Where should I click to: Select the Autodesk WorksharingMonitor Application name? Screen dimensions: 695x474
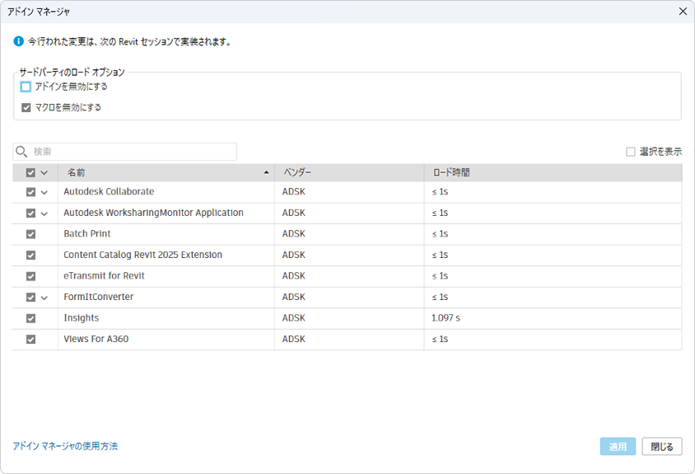point(153,213)
